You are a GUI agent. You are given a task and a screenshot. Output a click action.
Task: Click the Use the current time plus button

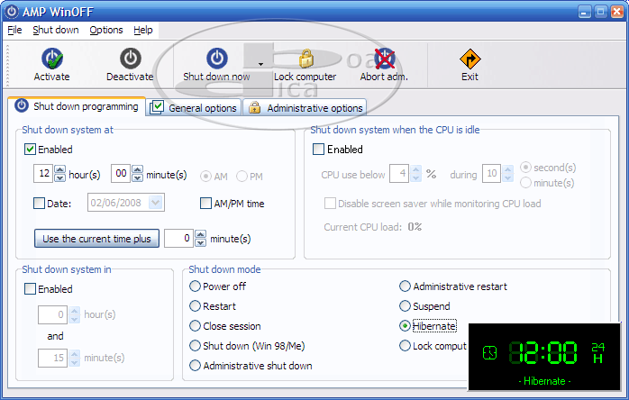click(97, 239)
